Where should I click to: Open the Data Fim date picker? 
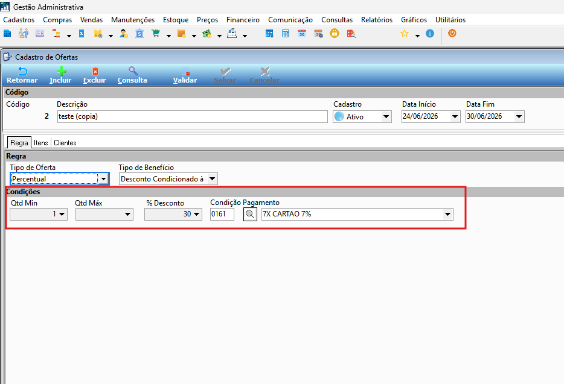click(519, 117)
